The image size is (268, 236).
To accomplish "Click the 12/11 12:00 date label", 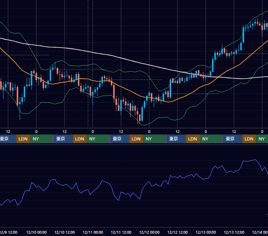I will point(121,232).
